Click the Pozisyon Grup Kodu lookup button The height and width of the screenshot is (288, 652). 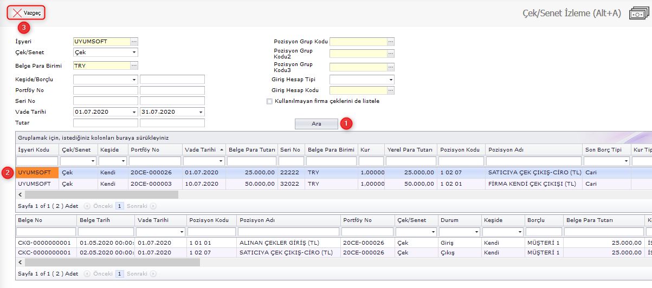(390, 41)
